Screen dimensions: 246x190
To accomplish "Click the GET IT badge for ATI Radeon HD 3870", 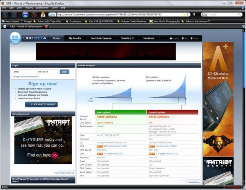I will click(x=100, y=154).
